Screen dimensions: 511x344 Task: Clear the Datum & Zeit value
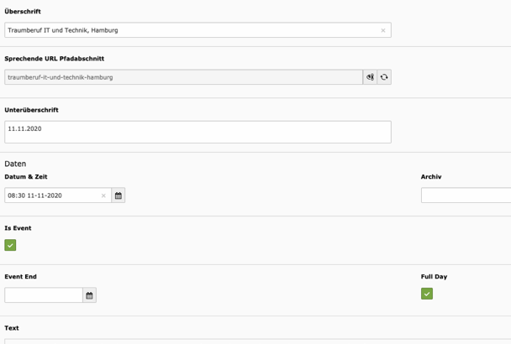tap(103, 195)
